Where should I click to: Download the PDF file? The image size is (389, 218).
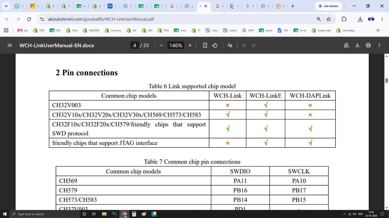pyautogui.click(x=357, y=45)
